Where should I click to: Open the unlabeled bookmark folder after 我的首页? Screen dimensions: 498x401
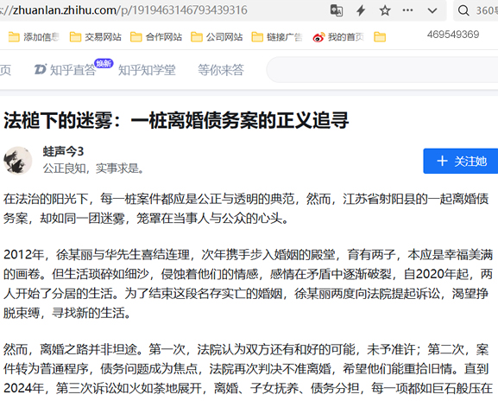tap(380, 37)
